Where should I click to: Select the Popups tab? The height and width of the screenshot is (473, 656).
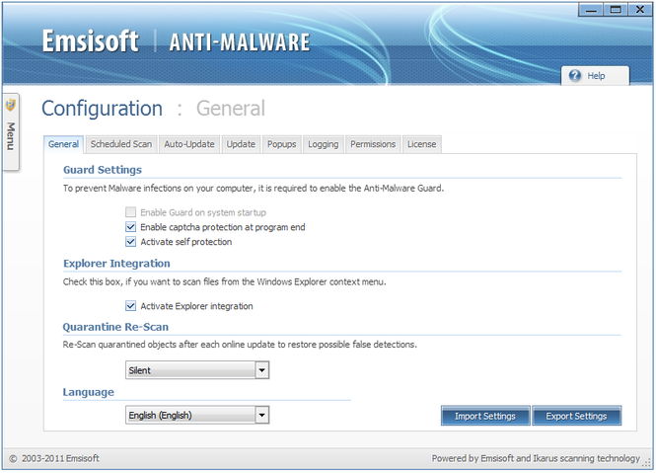(x=281, y=144)
